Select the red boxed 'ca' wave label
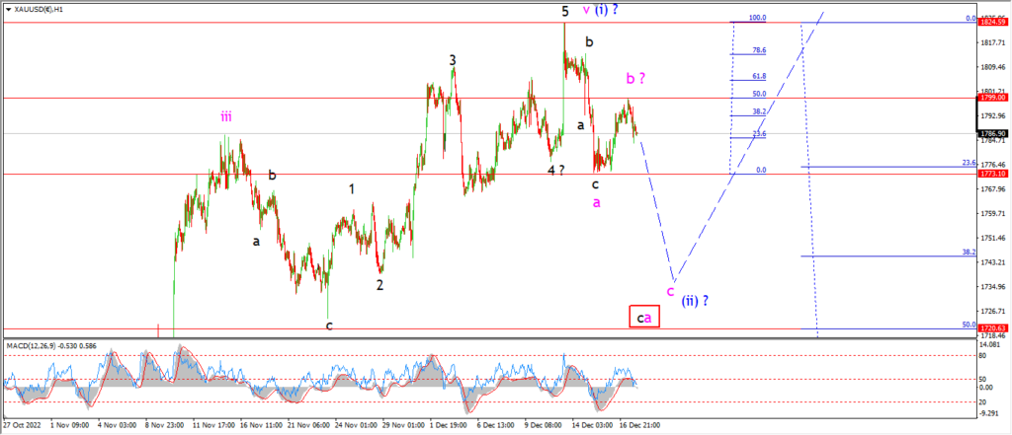This screenshot has width=1012, height=435. (x=644, y=317)
